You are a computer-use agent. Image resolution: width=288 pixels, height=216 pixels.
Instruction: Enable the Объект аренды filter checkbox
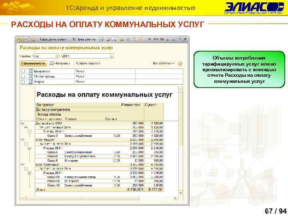coord(23,76)
